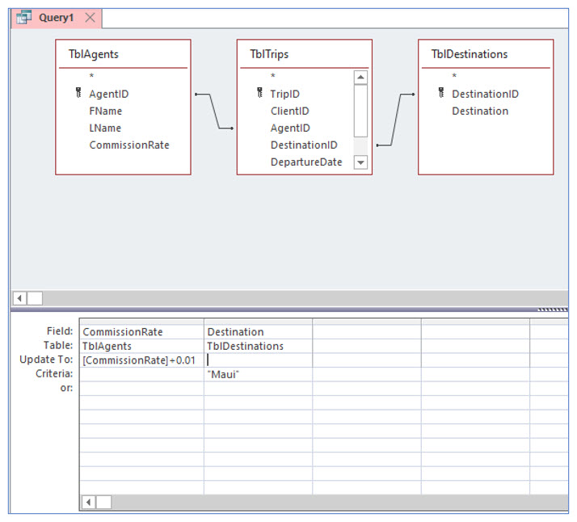The width and height of the screenshot is (577, 522).
Task: Click the TripID primary key icon
Action: click(x=259, y=93)
